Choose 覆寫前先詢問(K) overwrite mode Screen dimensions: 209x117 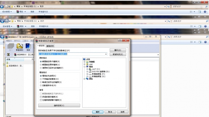(48, 76)
